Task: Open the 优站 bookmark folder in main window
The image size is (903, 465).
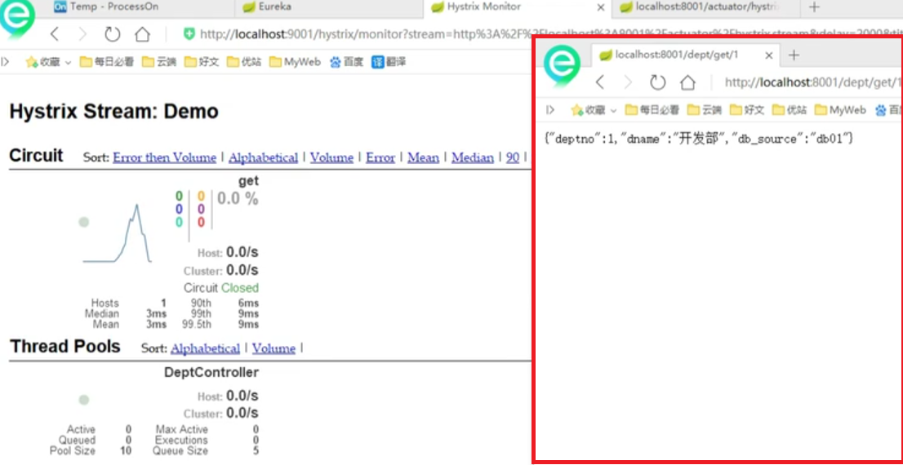Action: 244,62
